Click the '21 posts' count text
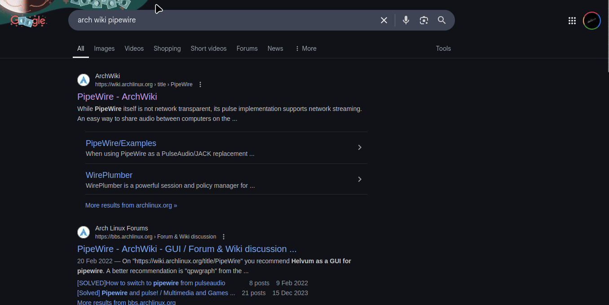 pyautogui.click(x=254, y=293)
